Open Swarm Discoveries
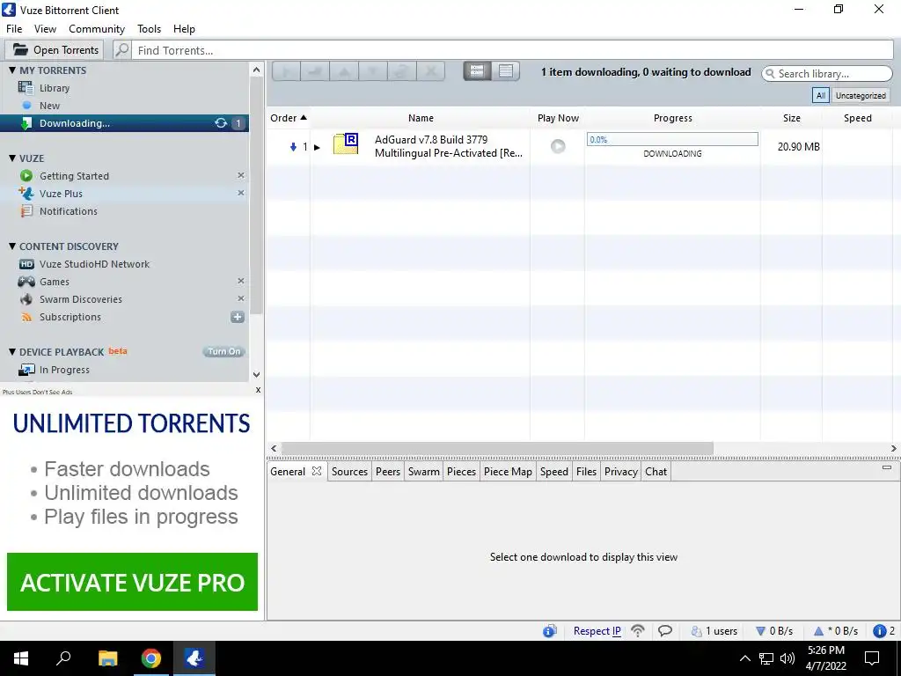 [80, 299]
